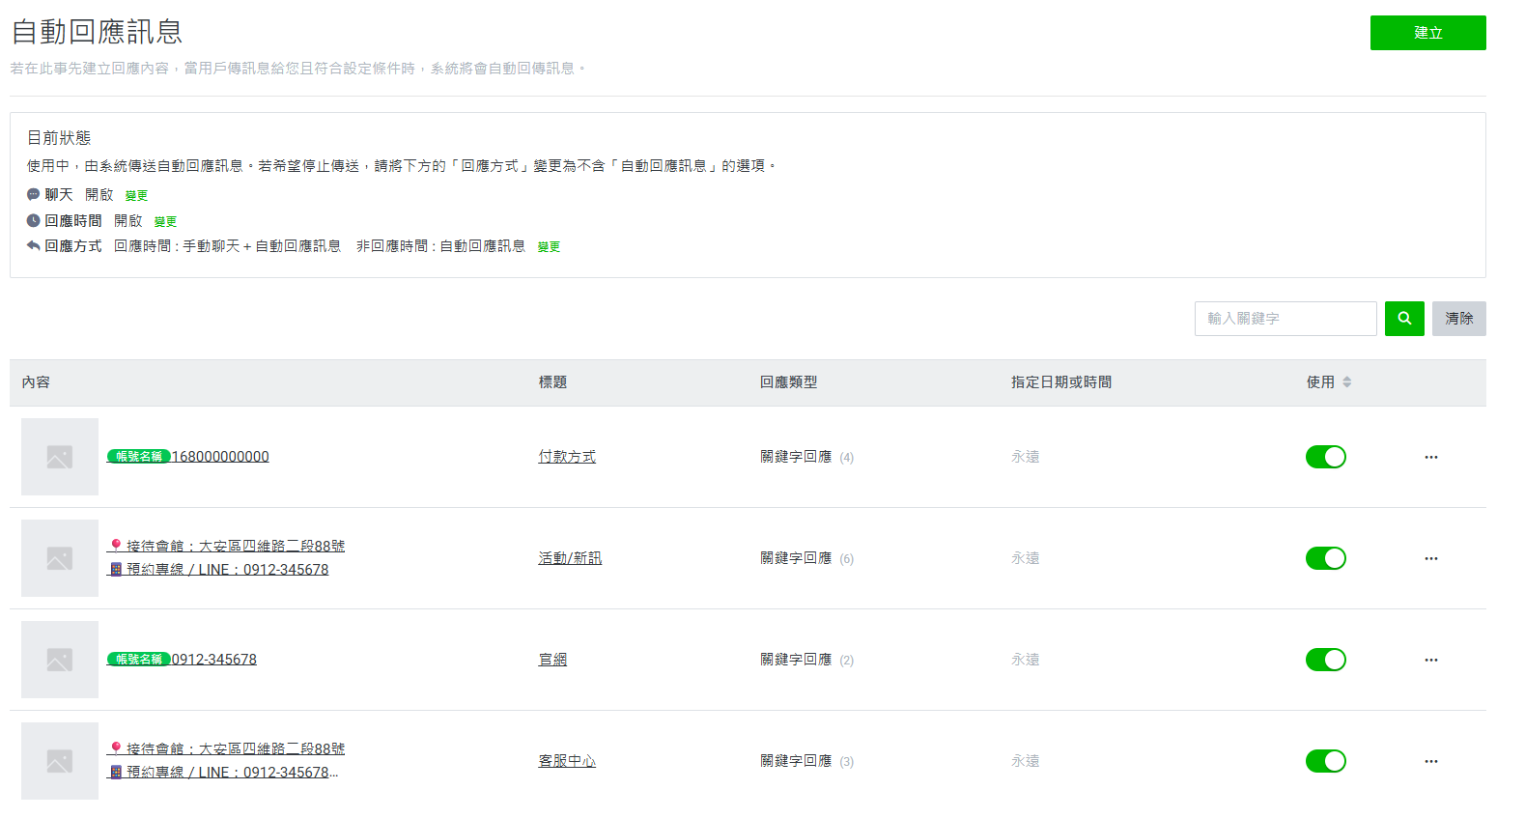The height and width of the screenshot is (818, 1525).
Task: Click the image placeholder in 付款方式 row
Action: pyautogui.click(x=60, y=457)
